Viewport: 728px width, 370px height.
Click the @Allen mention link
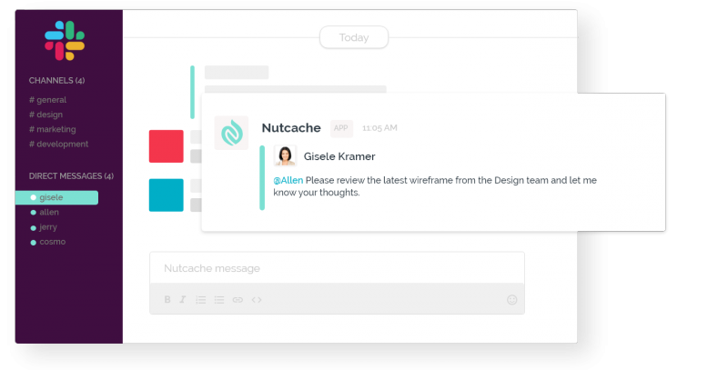pyautogui.click(x=288, y=180)
